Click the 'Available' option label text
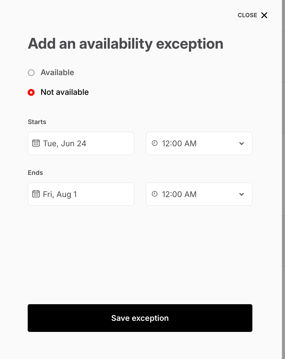285x359 pixels. [57, 73]
